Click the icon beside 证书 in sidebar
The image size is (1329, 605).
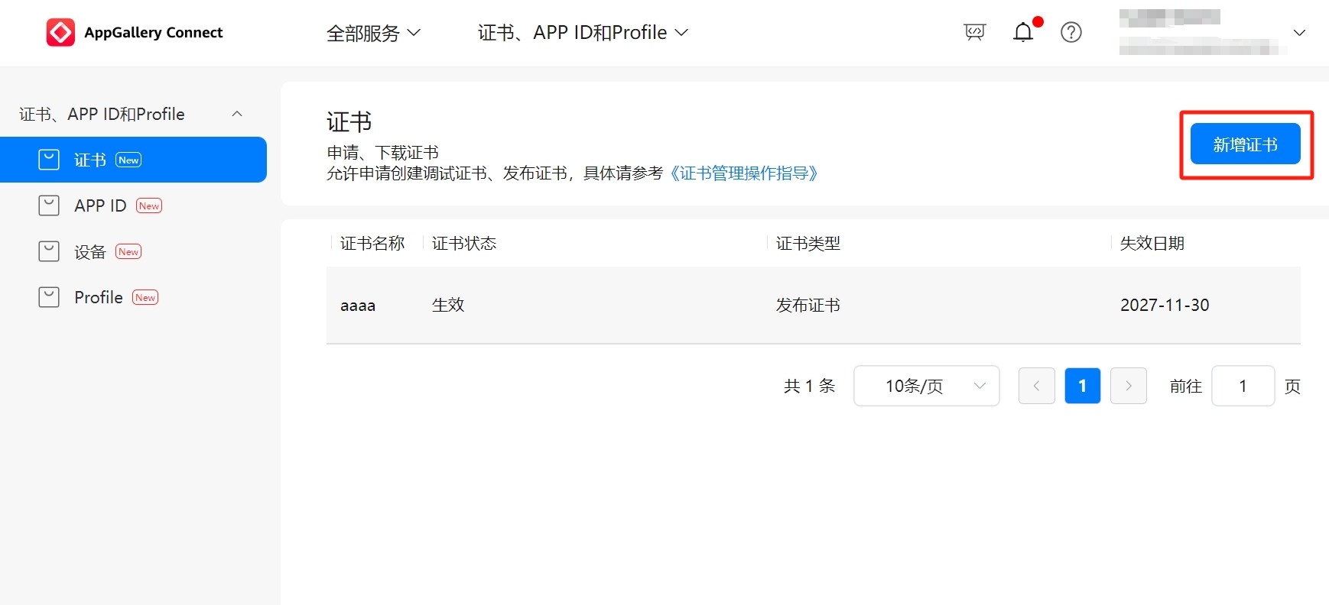pyautogui.click(x=49, y=160)
